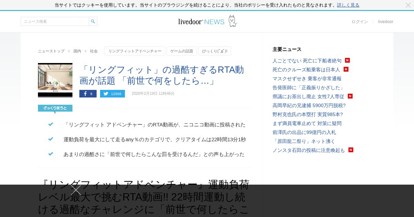Dismiss the dark overlay with X icon
The height and width of the screenshot is (217, 414).
(x=76, y=190)
